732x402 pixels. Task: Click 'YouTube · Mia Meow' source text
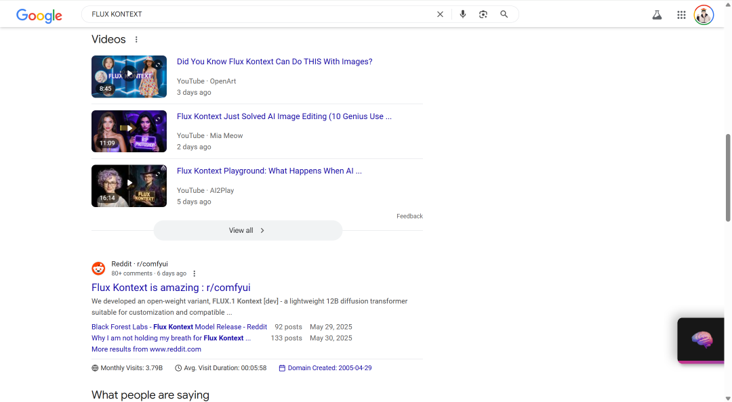tap(209, 136)
